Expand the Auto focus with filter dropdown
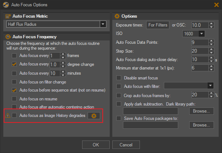Screen dimensions: 222x153 pyautogui.click(x=210, y=85)
